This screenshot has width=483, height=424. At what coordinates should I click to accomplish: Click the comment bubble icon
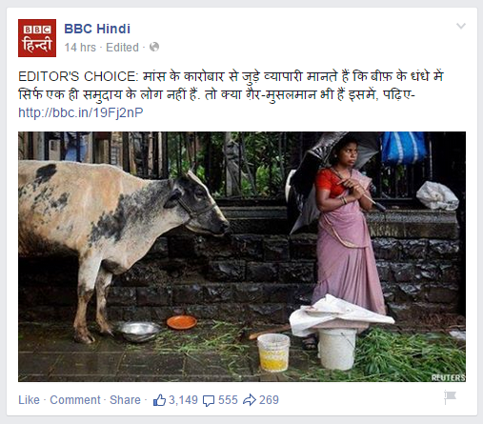[x=209, y=400]
